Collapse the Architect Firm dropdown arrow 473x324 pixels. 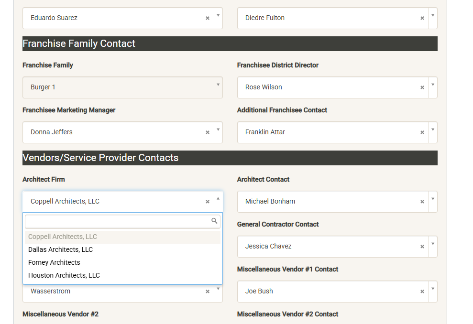[218, 198]
